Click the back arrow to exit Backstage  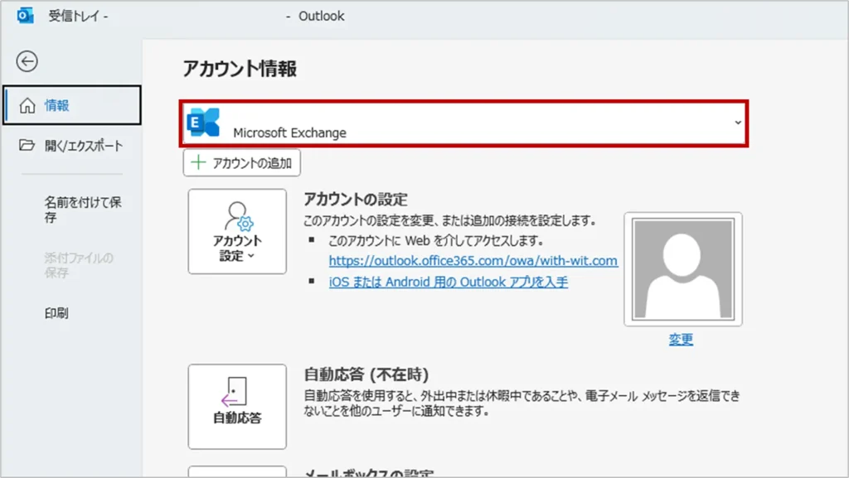pos(27,61)
